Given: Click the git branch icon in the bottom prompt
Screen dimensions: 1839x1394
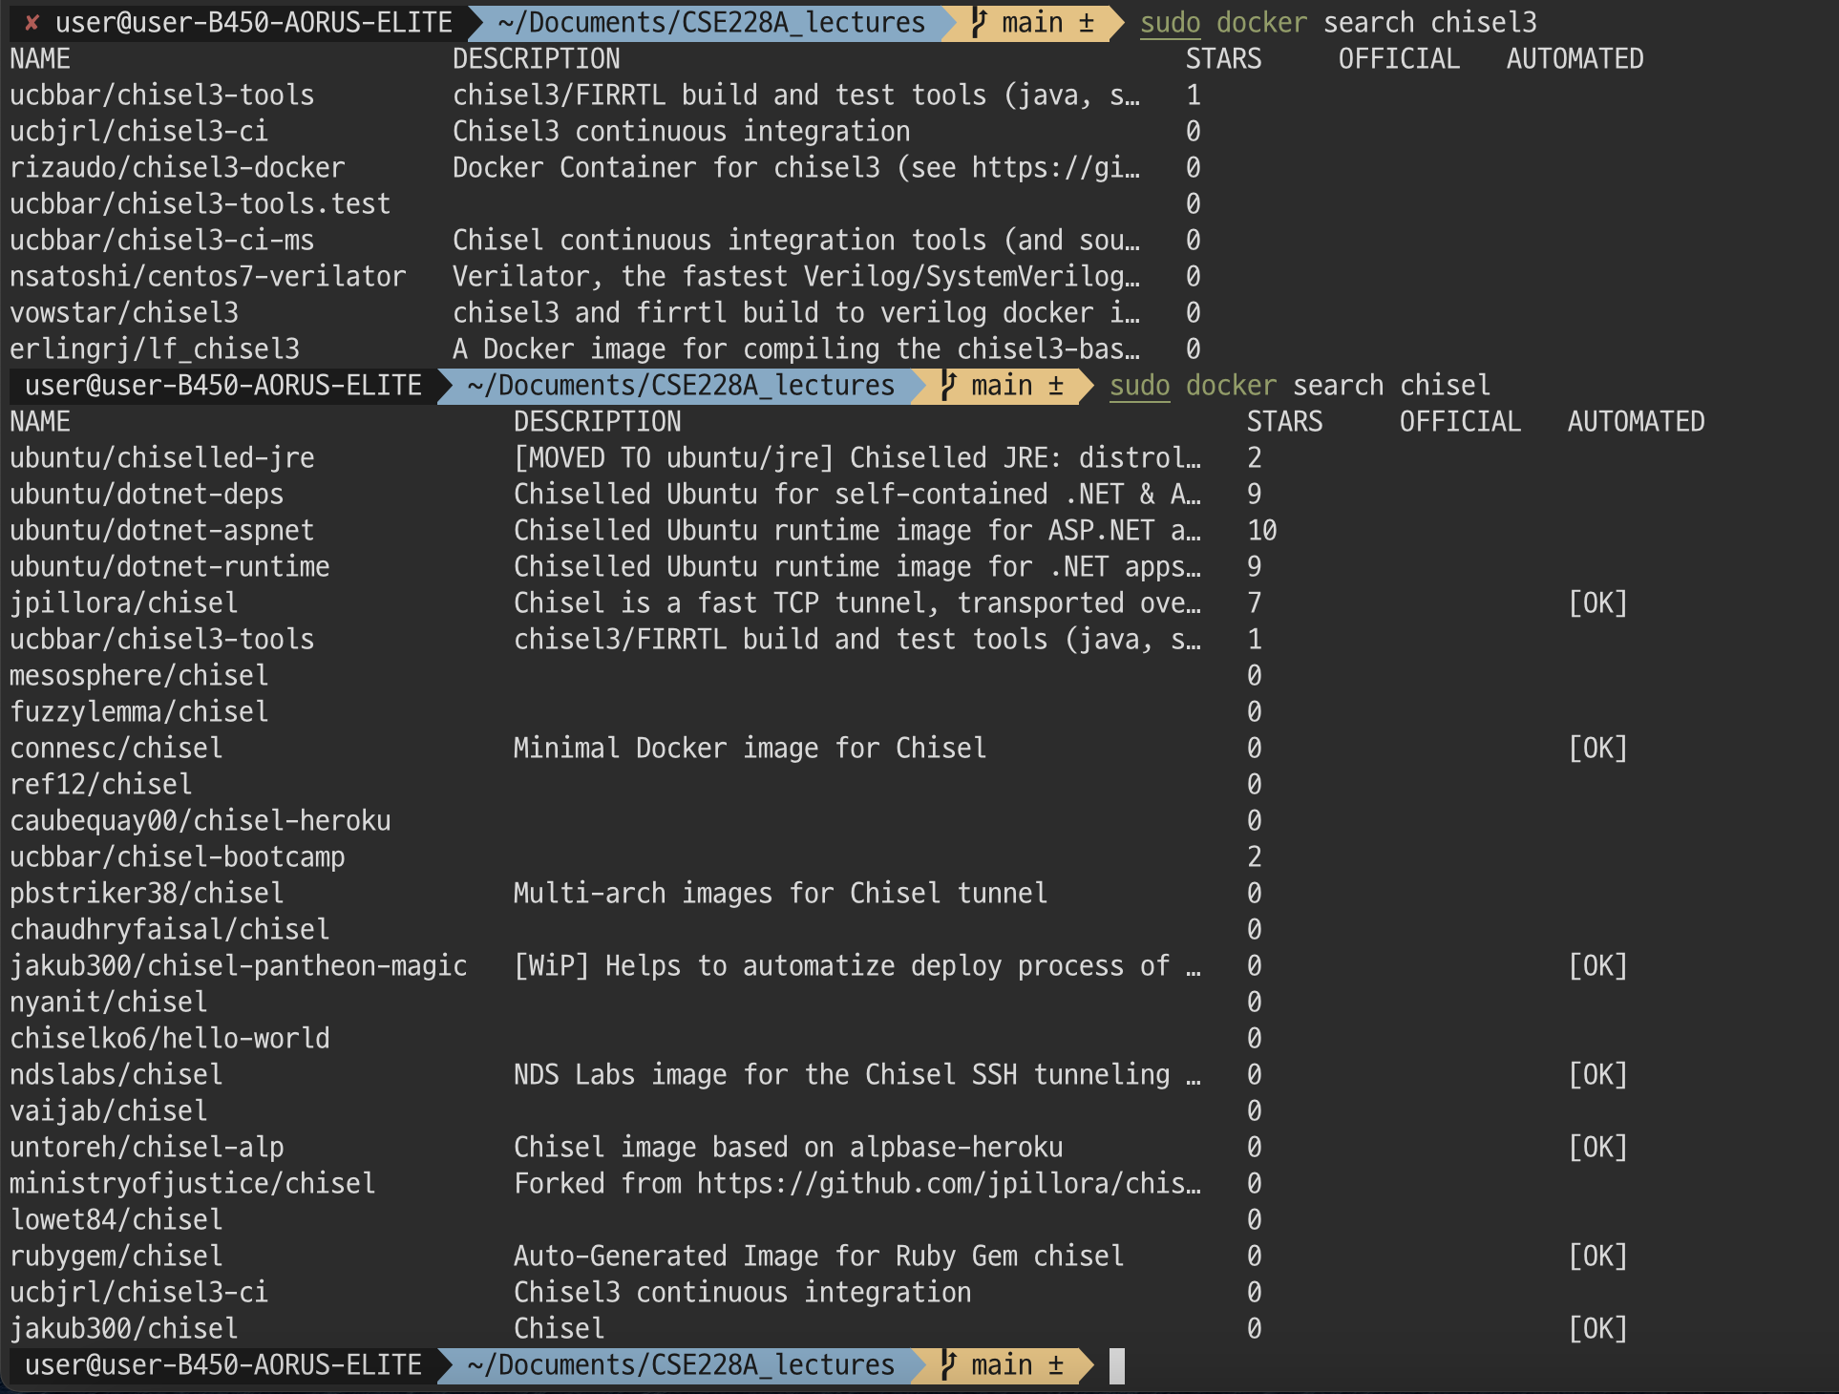Looking at the screenshot, I should pyautogui.click(x=948, y=1365).
